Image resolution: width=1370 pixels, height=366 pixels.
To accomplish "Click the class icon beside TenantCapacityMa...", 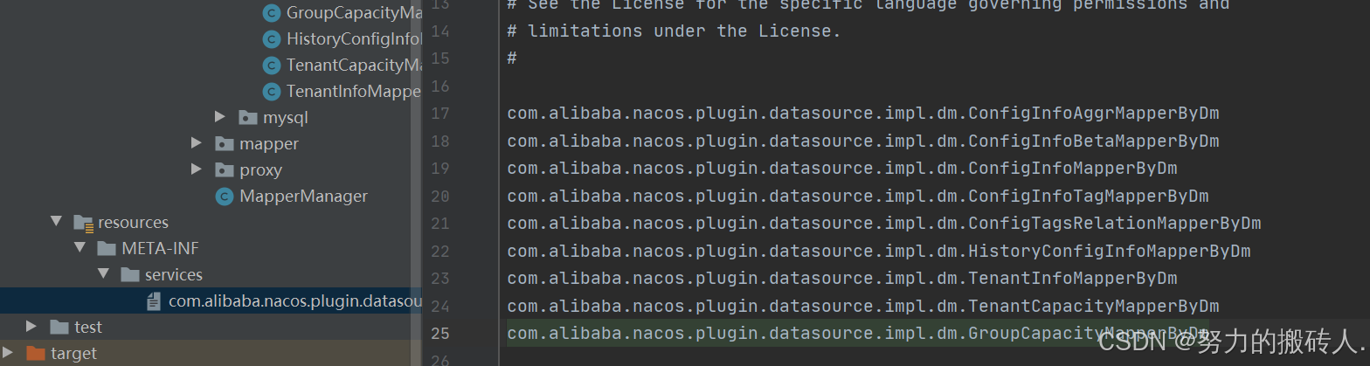I will (x=272, y=65).
